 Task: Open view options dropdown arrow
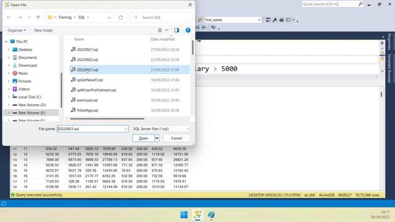pos(166,30)
